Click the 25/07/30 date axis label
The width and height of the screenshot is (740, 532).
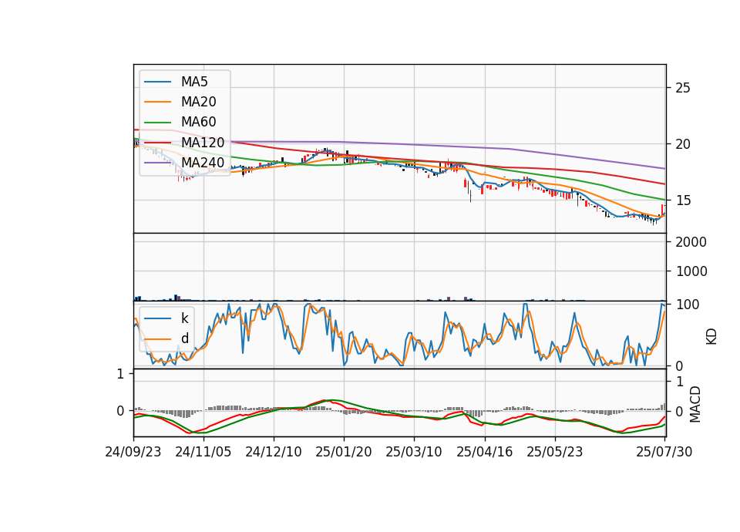(664, 452)
